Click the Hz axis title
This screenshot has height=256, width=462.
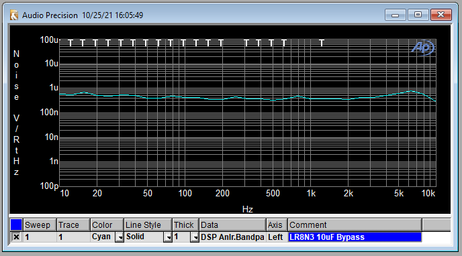[248, 209]
